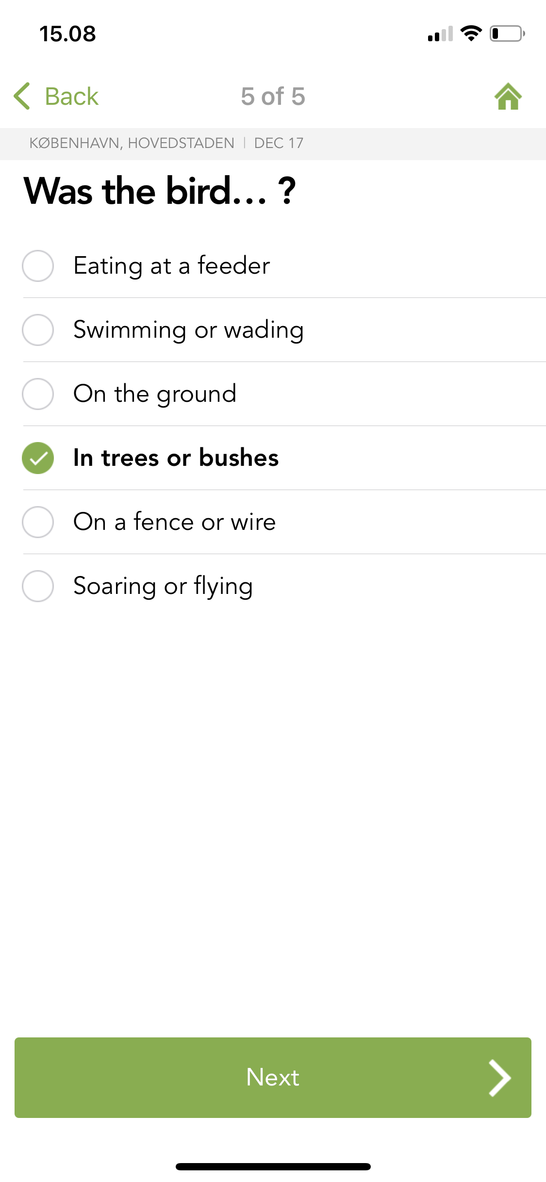Tap the '5 of 5' step indicator
The image size is (546, 1182).
[273, 96]
